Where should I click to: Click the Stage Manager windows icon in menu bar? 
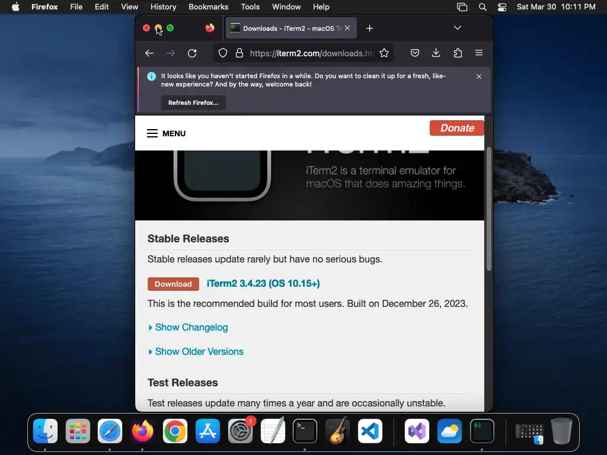[462, 7]
